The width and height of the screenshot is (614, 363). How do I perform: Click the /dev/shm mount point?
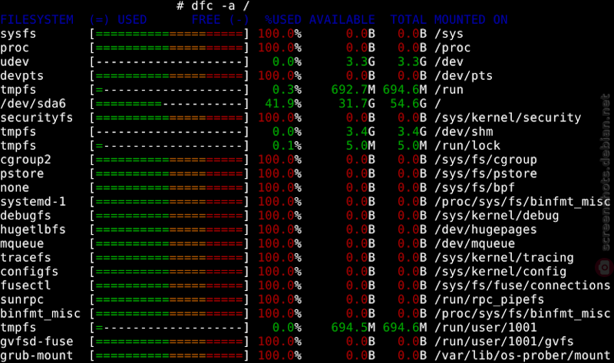[x=464, y=132]
